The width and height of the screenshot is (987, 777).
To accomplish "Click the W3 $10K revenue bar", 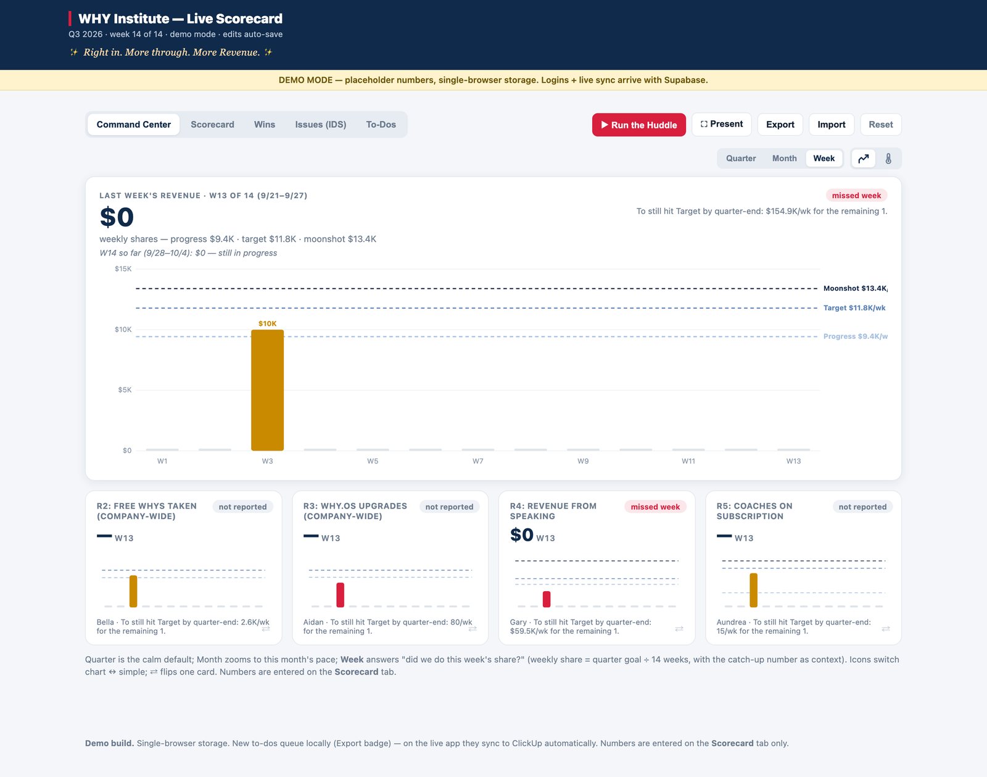I will coord(267,390).
